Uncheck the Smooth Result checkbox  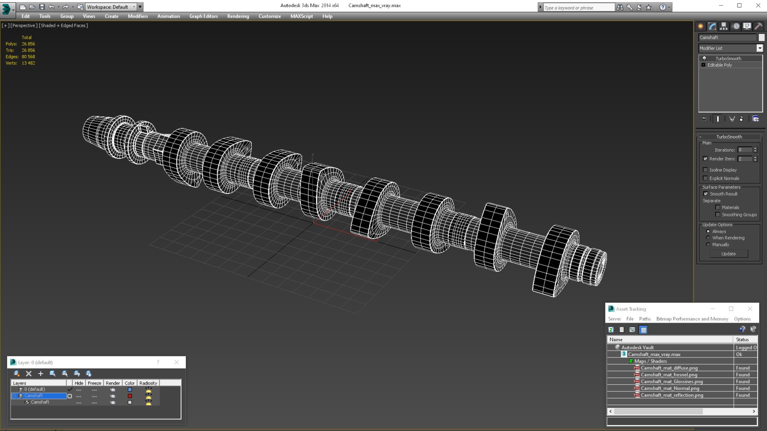705,194
